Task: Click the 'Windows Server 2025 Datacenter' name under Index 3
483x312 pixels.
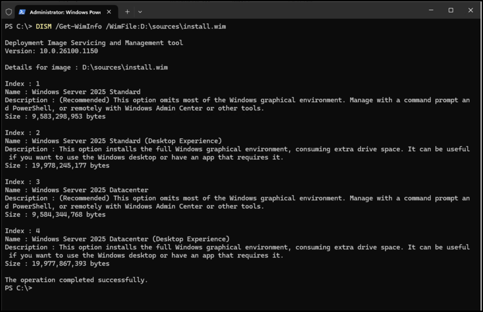Action: click(x=90, y=190)
